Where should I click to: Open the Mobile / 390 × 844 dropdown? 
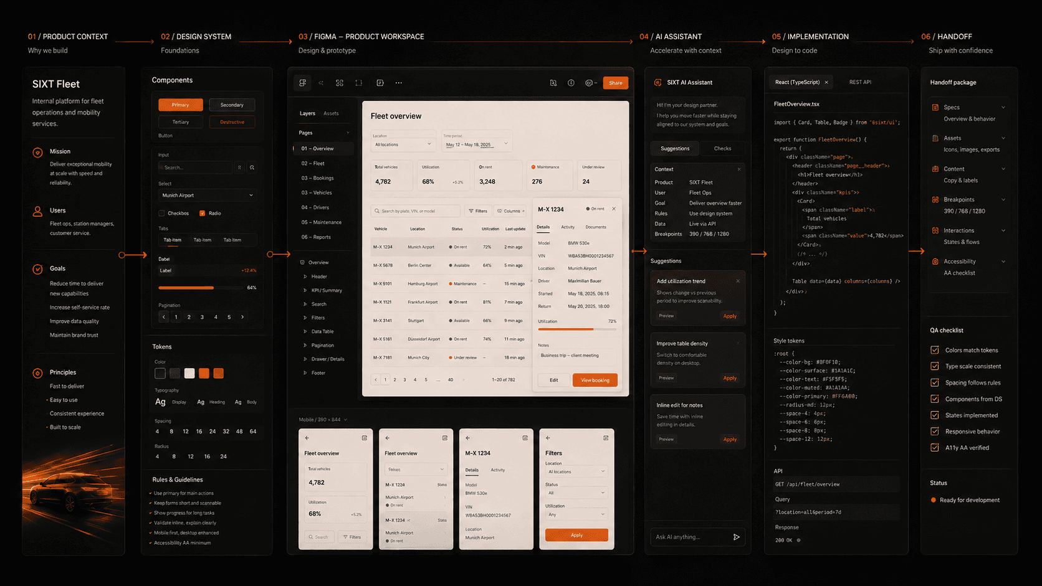(x=323, y=420)
